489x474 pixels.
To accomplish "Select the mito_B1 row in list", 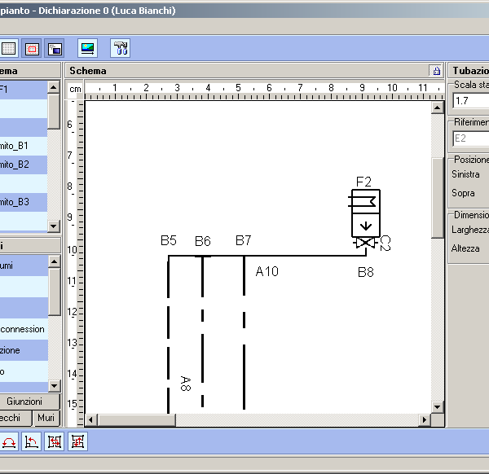I will [x=24, y=146].
